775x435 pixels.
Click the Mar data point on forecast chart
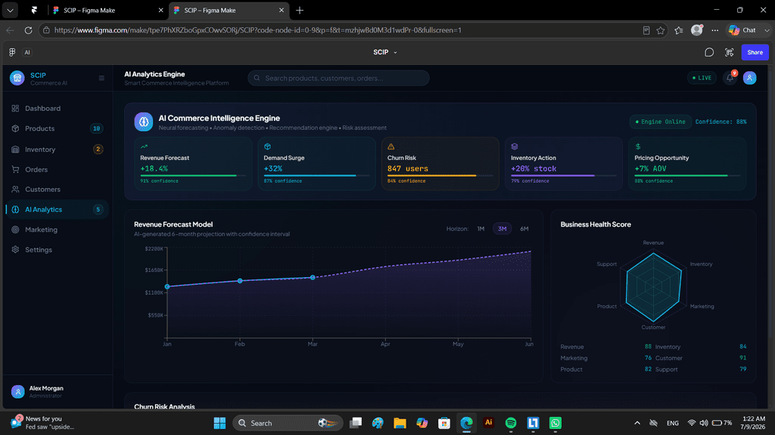pyautogui.click(x=313, y=277)
